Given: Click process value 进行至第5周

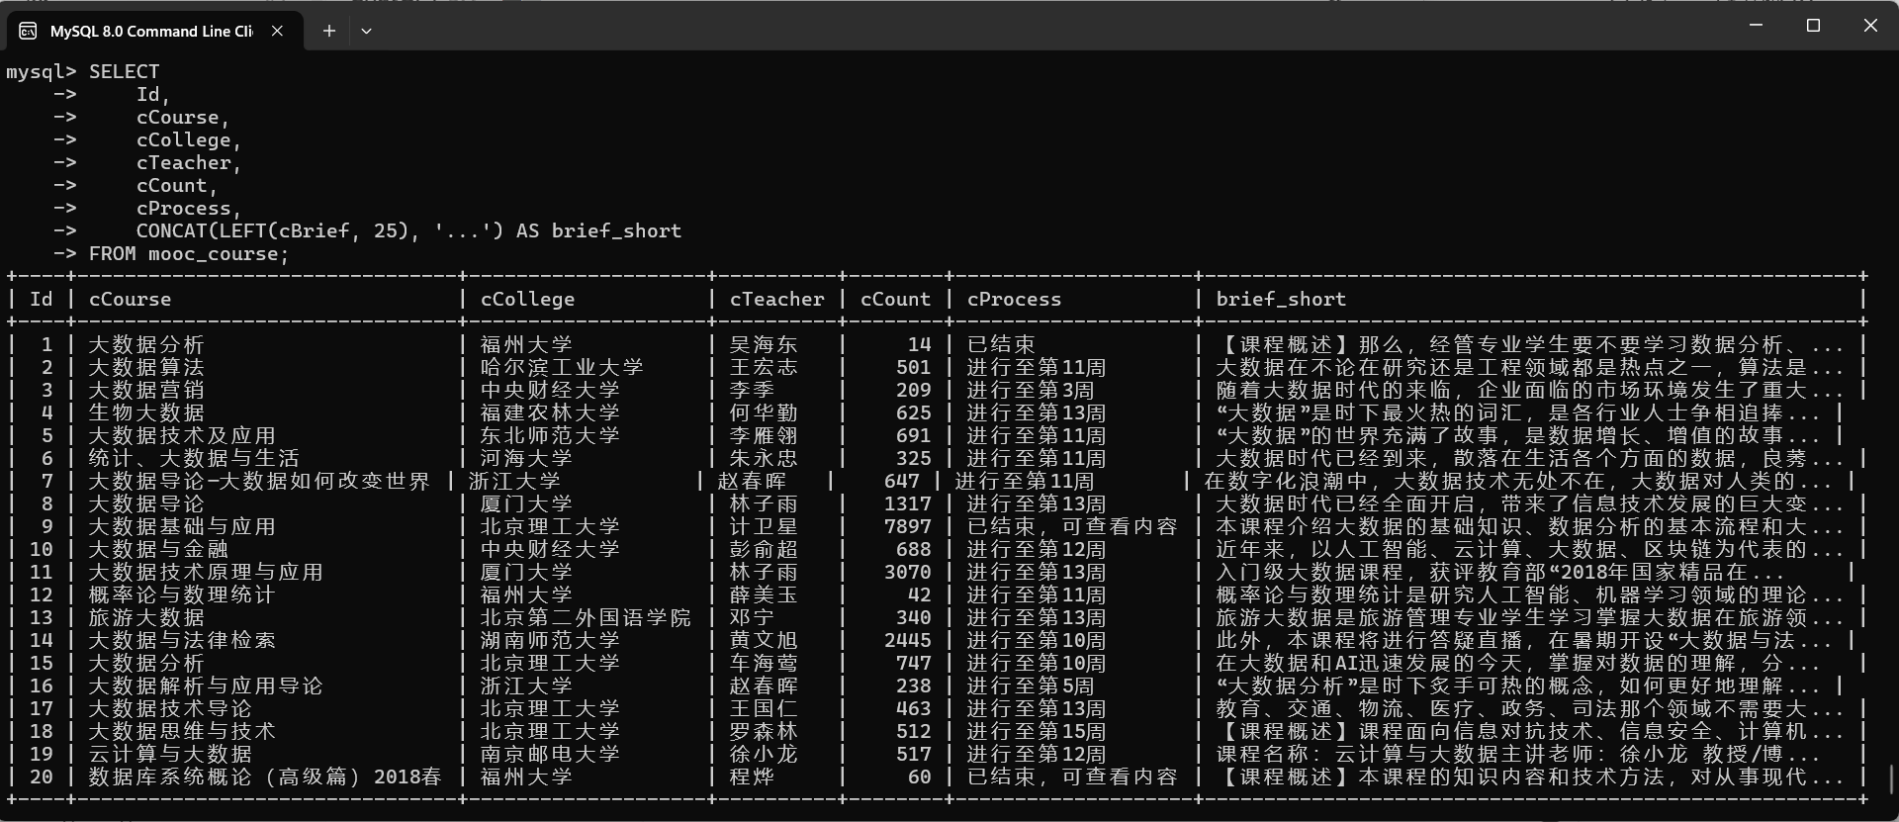Looking at the screenshot, I should pos(1031,685).
